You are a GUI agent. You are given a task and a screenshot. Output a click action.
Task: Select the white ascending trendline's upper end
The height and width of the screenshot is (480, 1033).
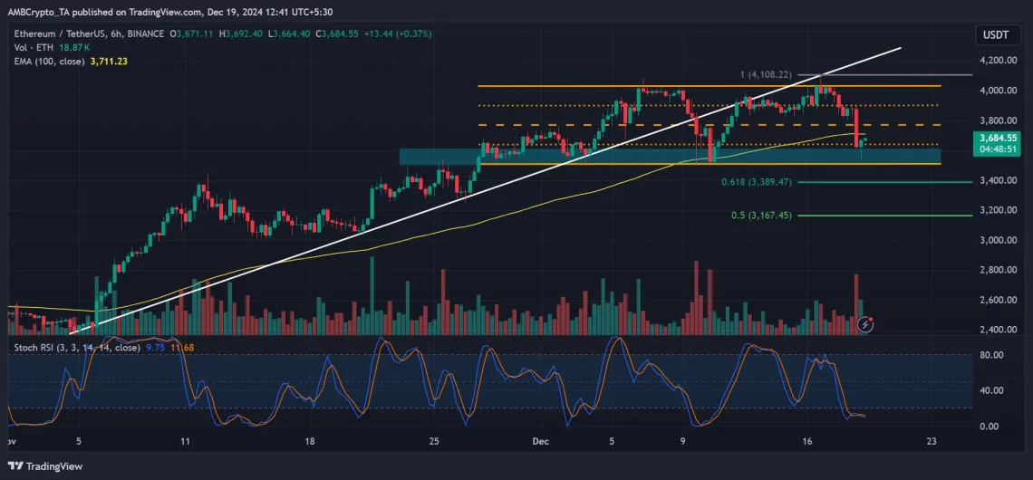click(900, 47)
